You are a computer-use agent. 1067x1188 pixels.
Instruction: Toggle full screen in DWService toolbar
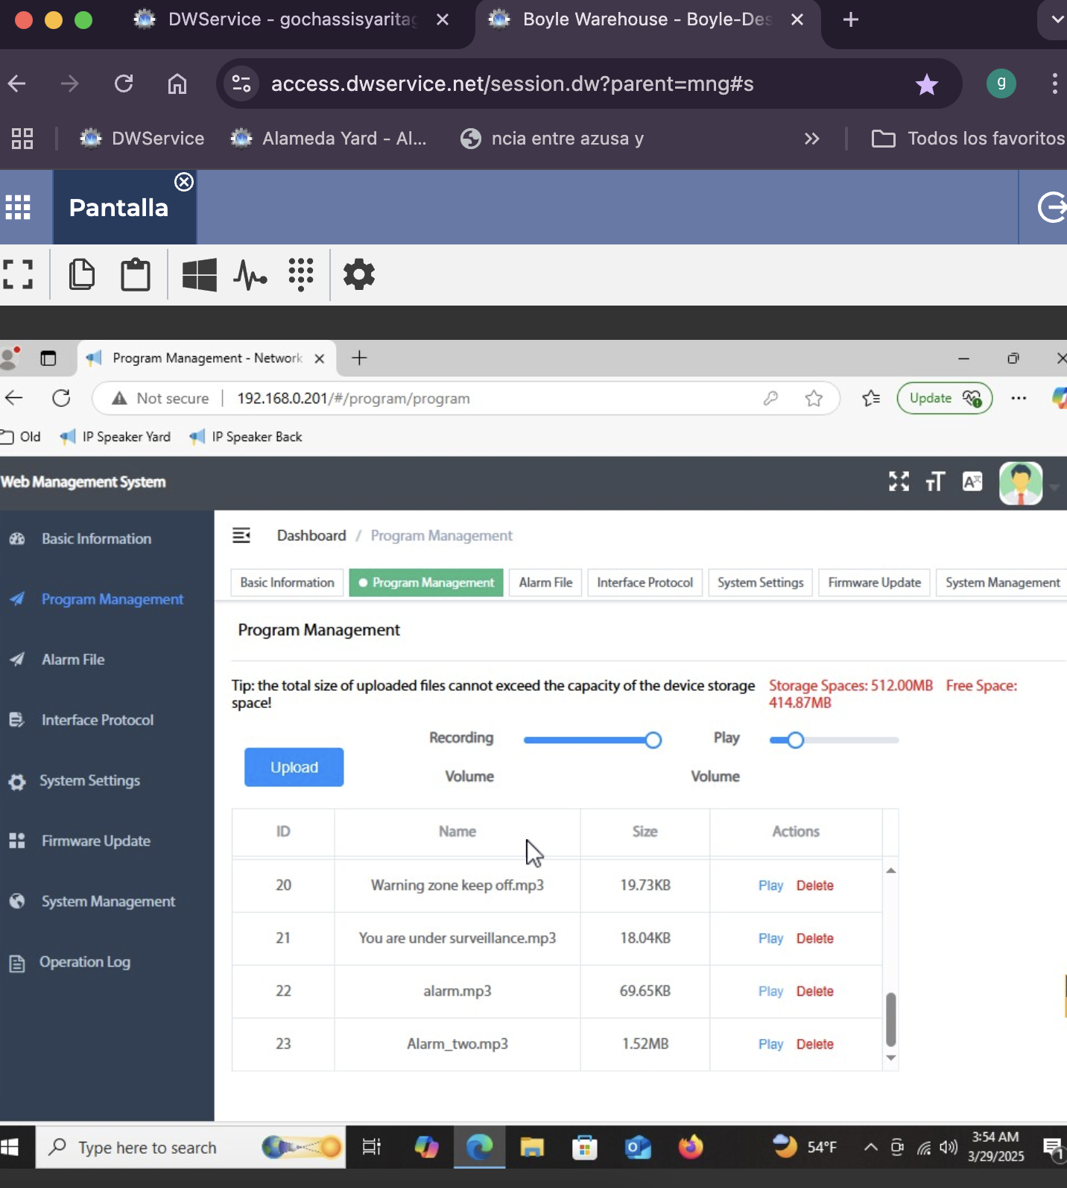18,274
